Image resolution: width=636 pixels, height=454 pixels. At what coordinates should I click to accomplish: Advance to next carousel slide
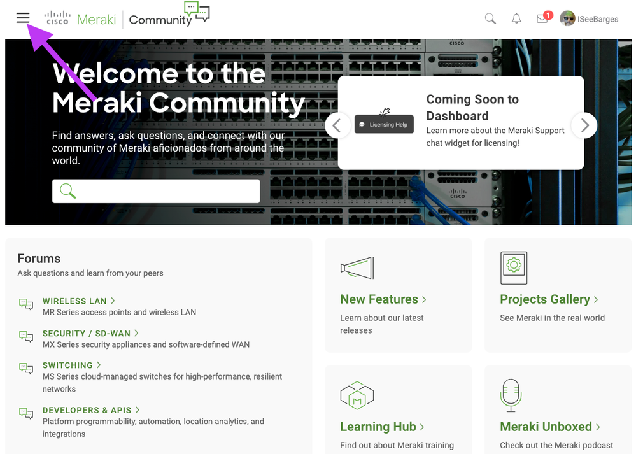584,125
